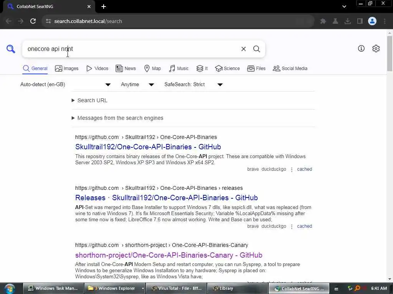Open the About info icon
Viewport: 393px width, 294px height.
(361, 49)
